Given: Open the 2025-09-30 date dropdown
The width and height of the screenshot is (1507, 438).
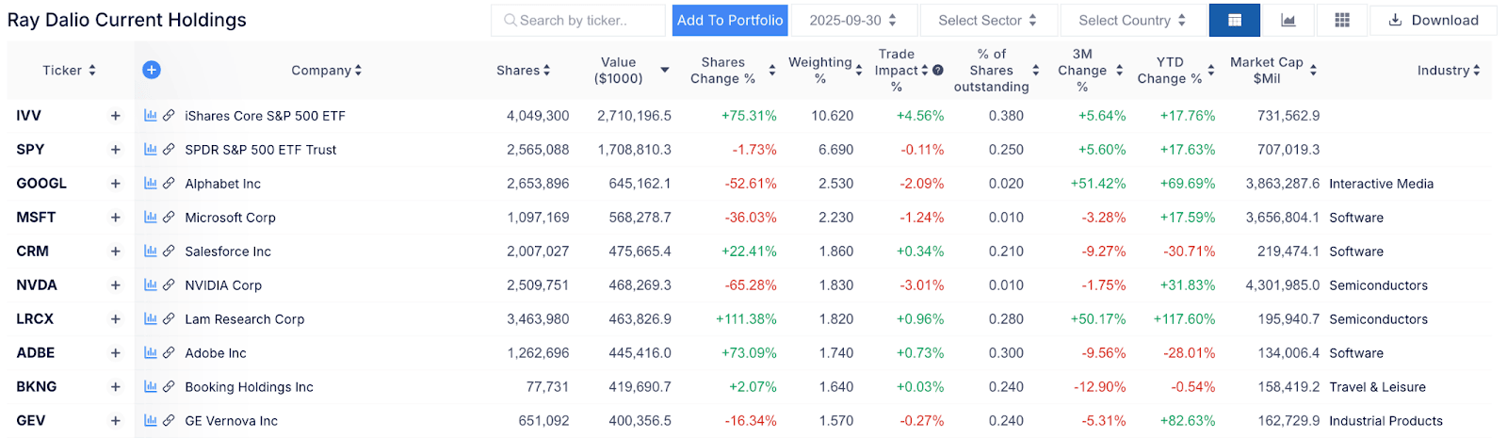Looking at the screenshot, I should coord(852,21).
